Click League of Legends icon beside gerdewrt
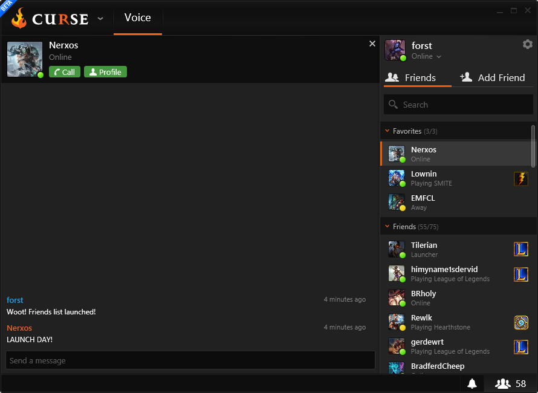The width and height of the screenshot is (538, 393). point(521,347)
